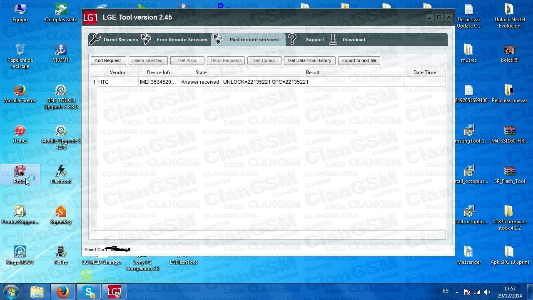Open the Octoplus Suite desktop icon
The width and height of the screenshot is (533, 300).
pos(61,13)
